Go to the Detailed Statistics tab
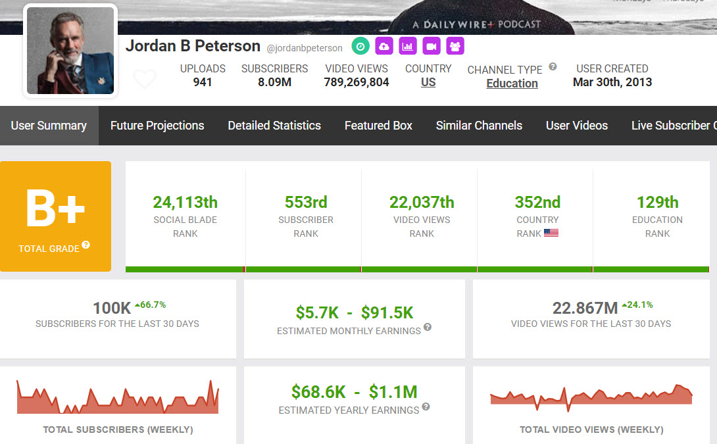Image resolution: width=717 pixels, height=444 pixels. (274, 126)
